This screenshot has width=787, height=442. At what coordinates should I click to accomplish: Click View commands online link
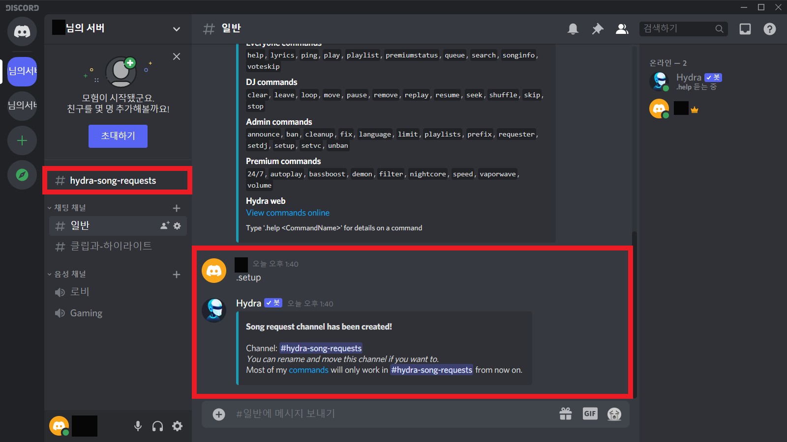click(288, 213)
